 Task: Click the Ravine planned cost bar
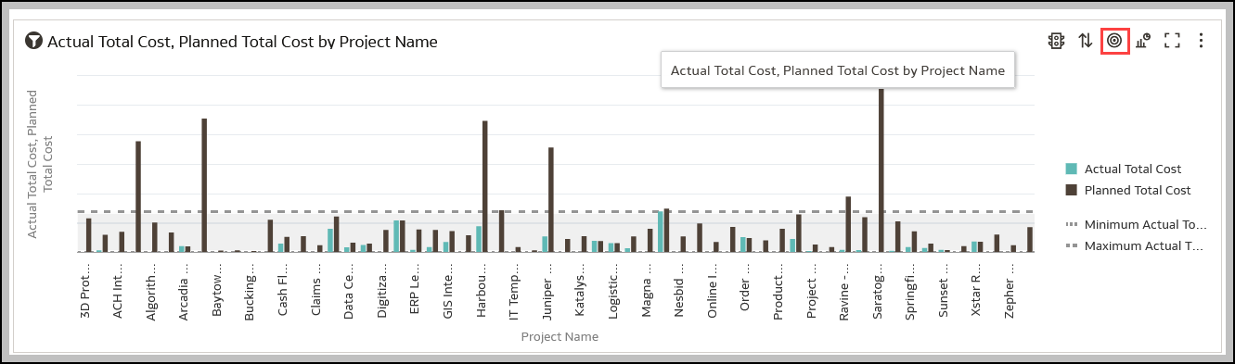[848, 224]
